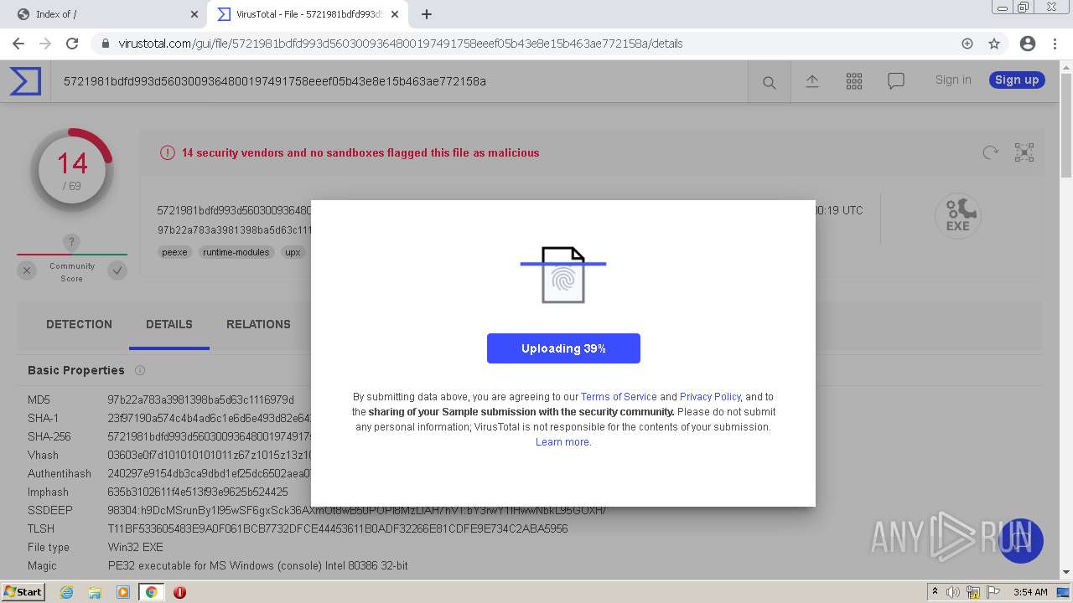Select the DETAILS tab
Viewport: 1073px width, 603px height.
click(169, 324)
